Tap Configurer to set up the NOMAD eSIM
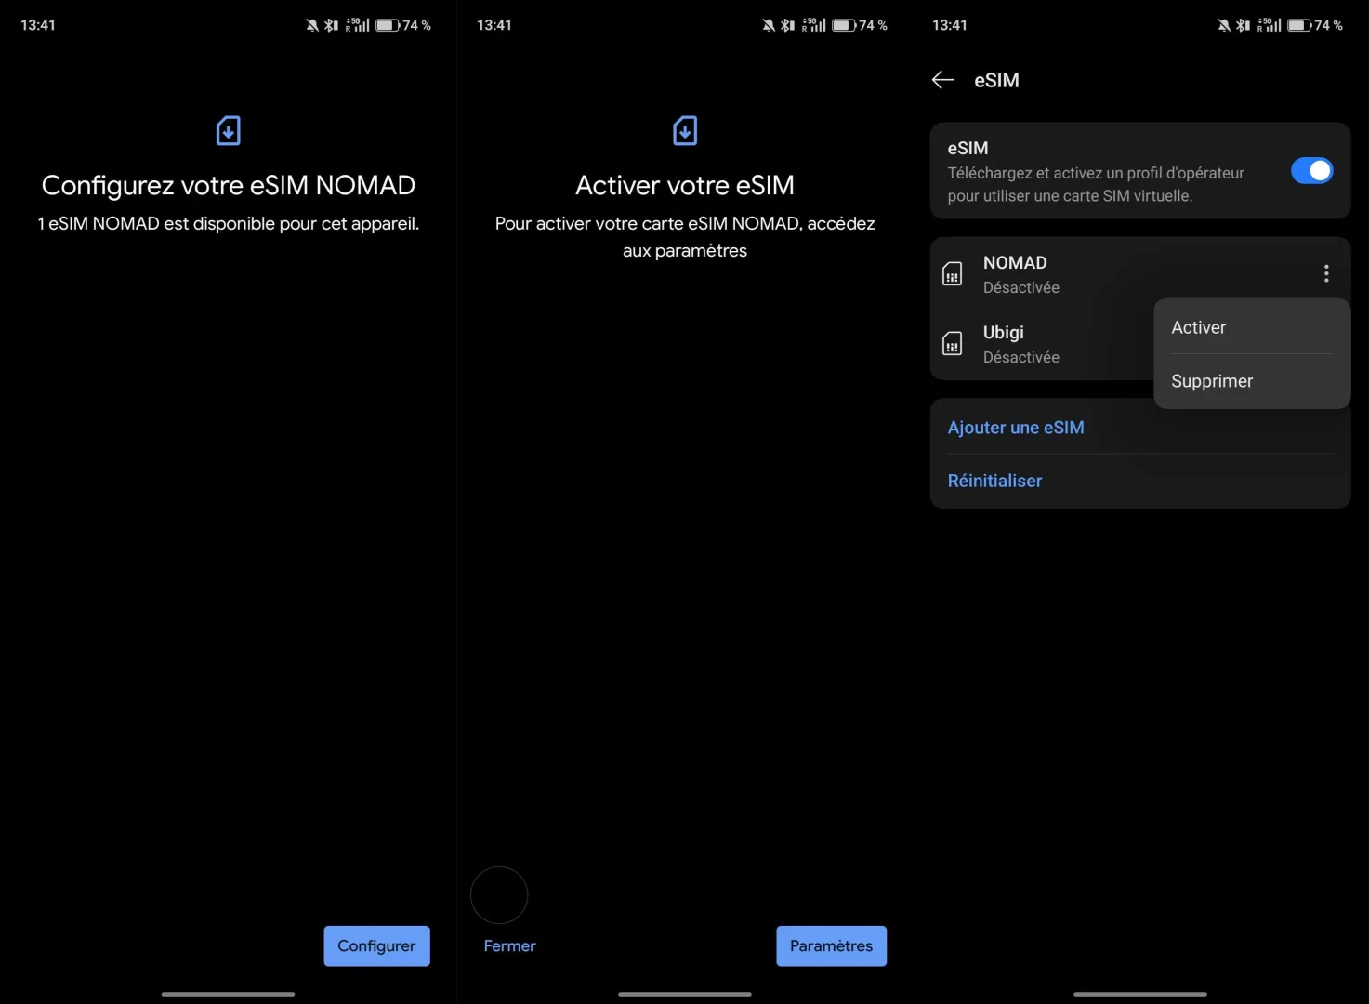The width and height of the screenshot is (1369, 1004). coord(376,945)
